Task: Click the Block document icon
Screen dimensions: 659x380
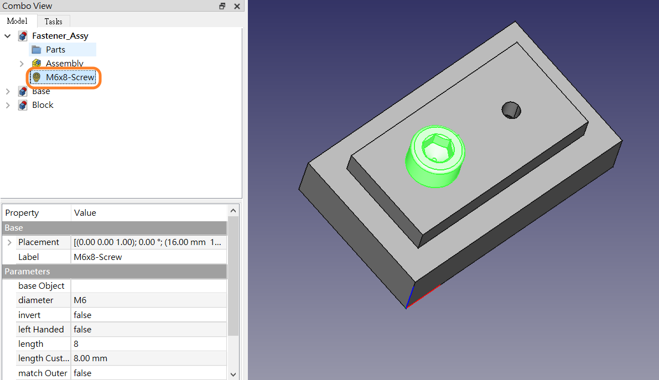Action: coord(23,105)
